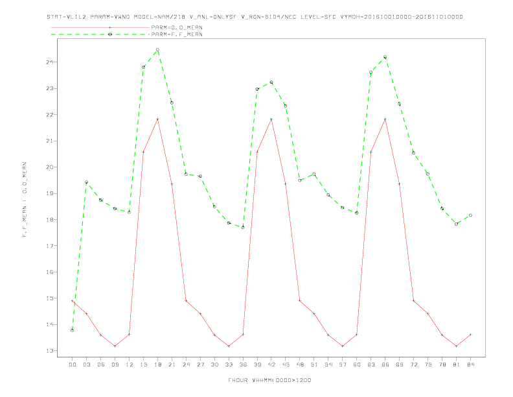The width and height of the screenshot is (513, 397).
Task: Click x-axis tick label 48
Action: coord(300,365)
